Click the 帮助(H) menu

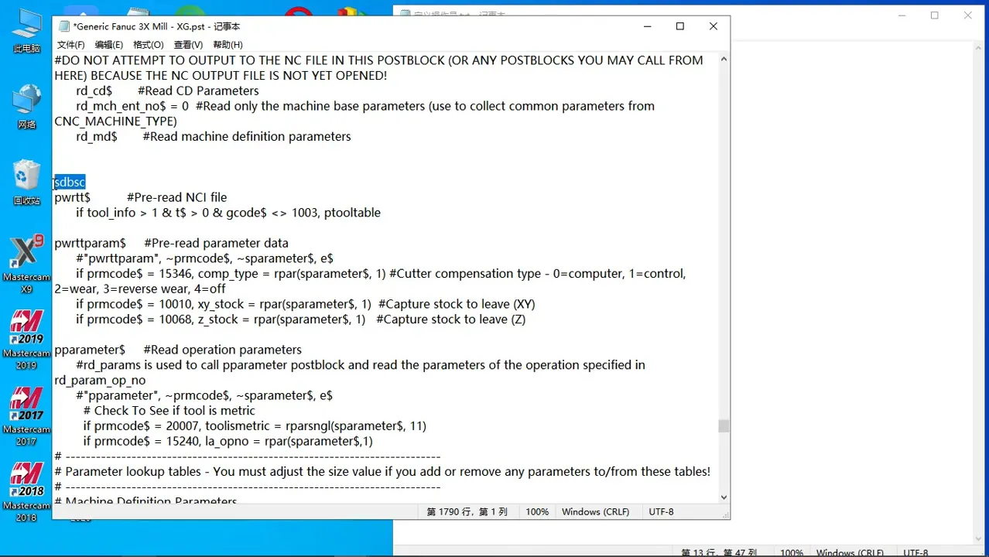[x=228, y=45]
